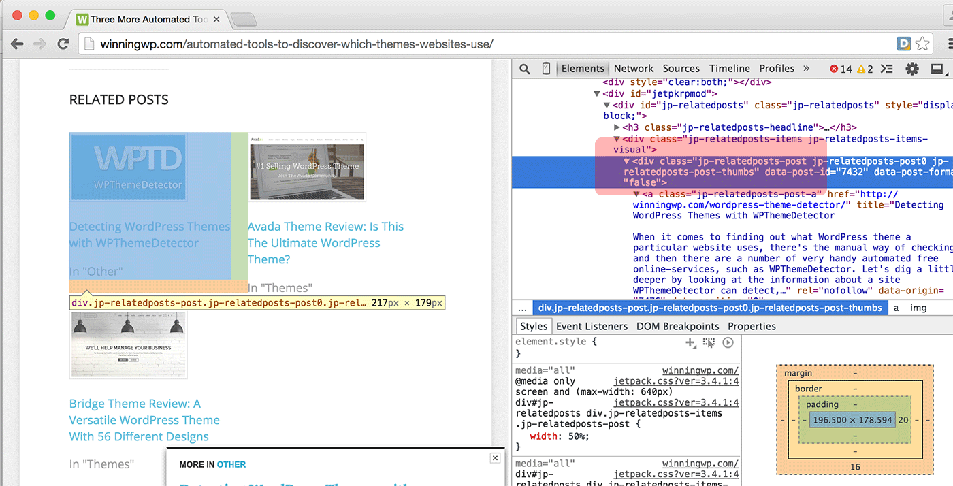Open Detecting WordPress Themes with WPThemeDetector link
The image size is (953, 486).
point(150,235)
